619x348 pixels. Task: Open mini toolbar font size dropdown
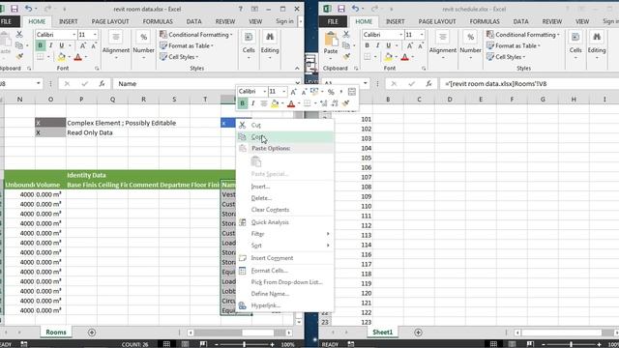283,92
